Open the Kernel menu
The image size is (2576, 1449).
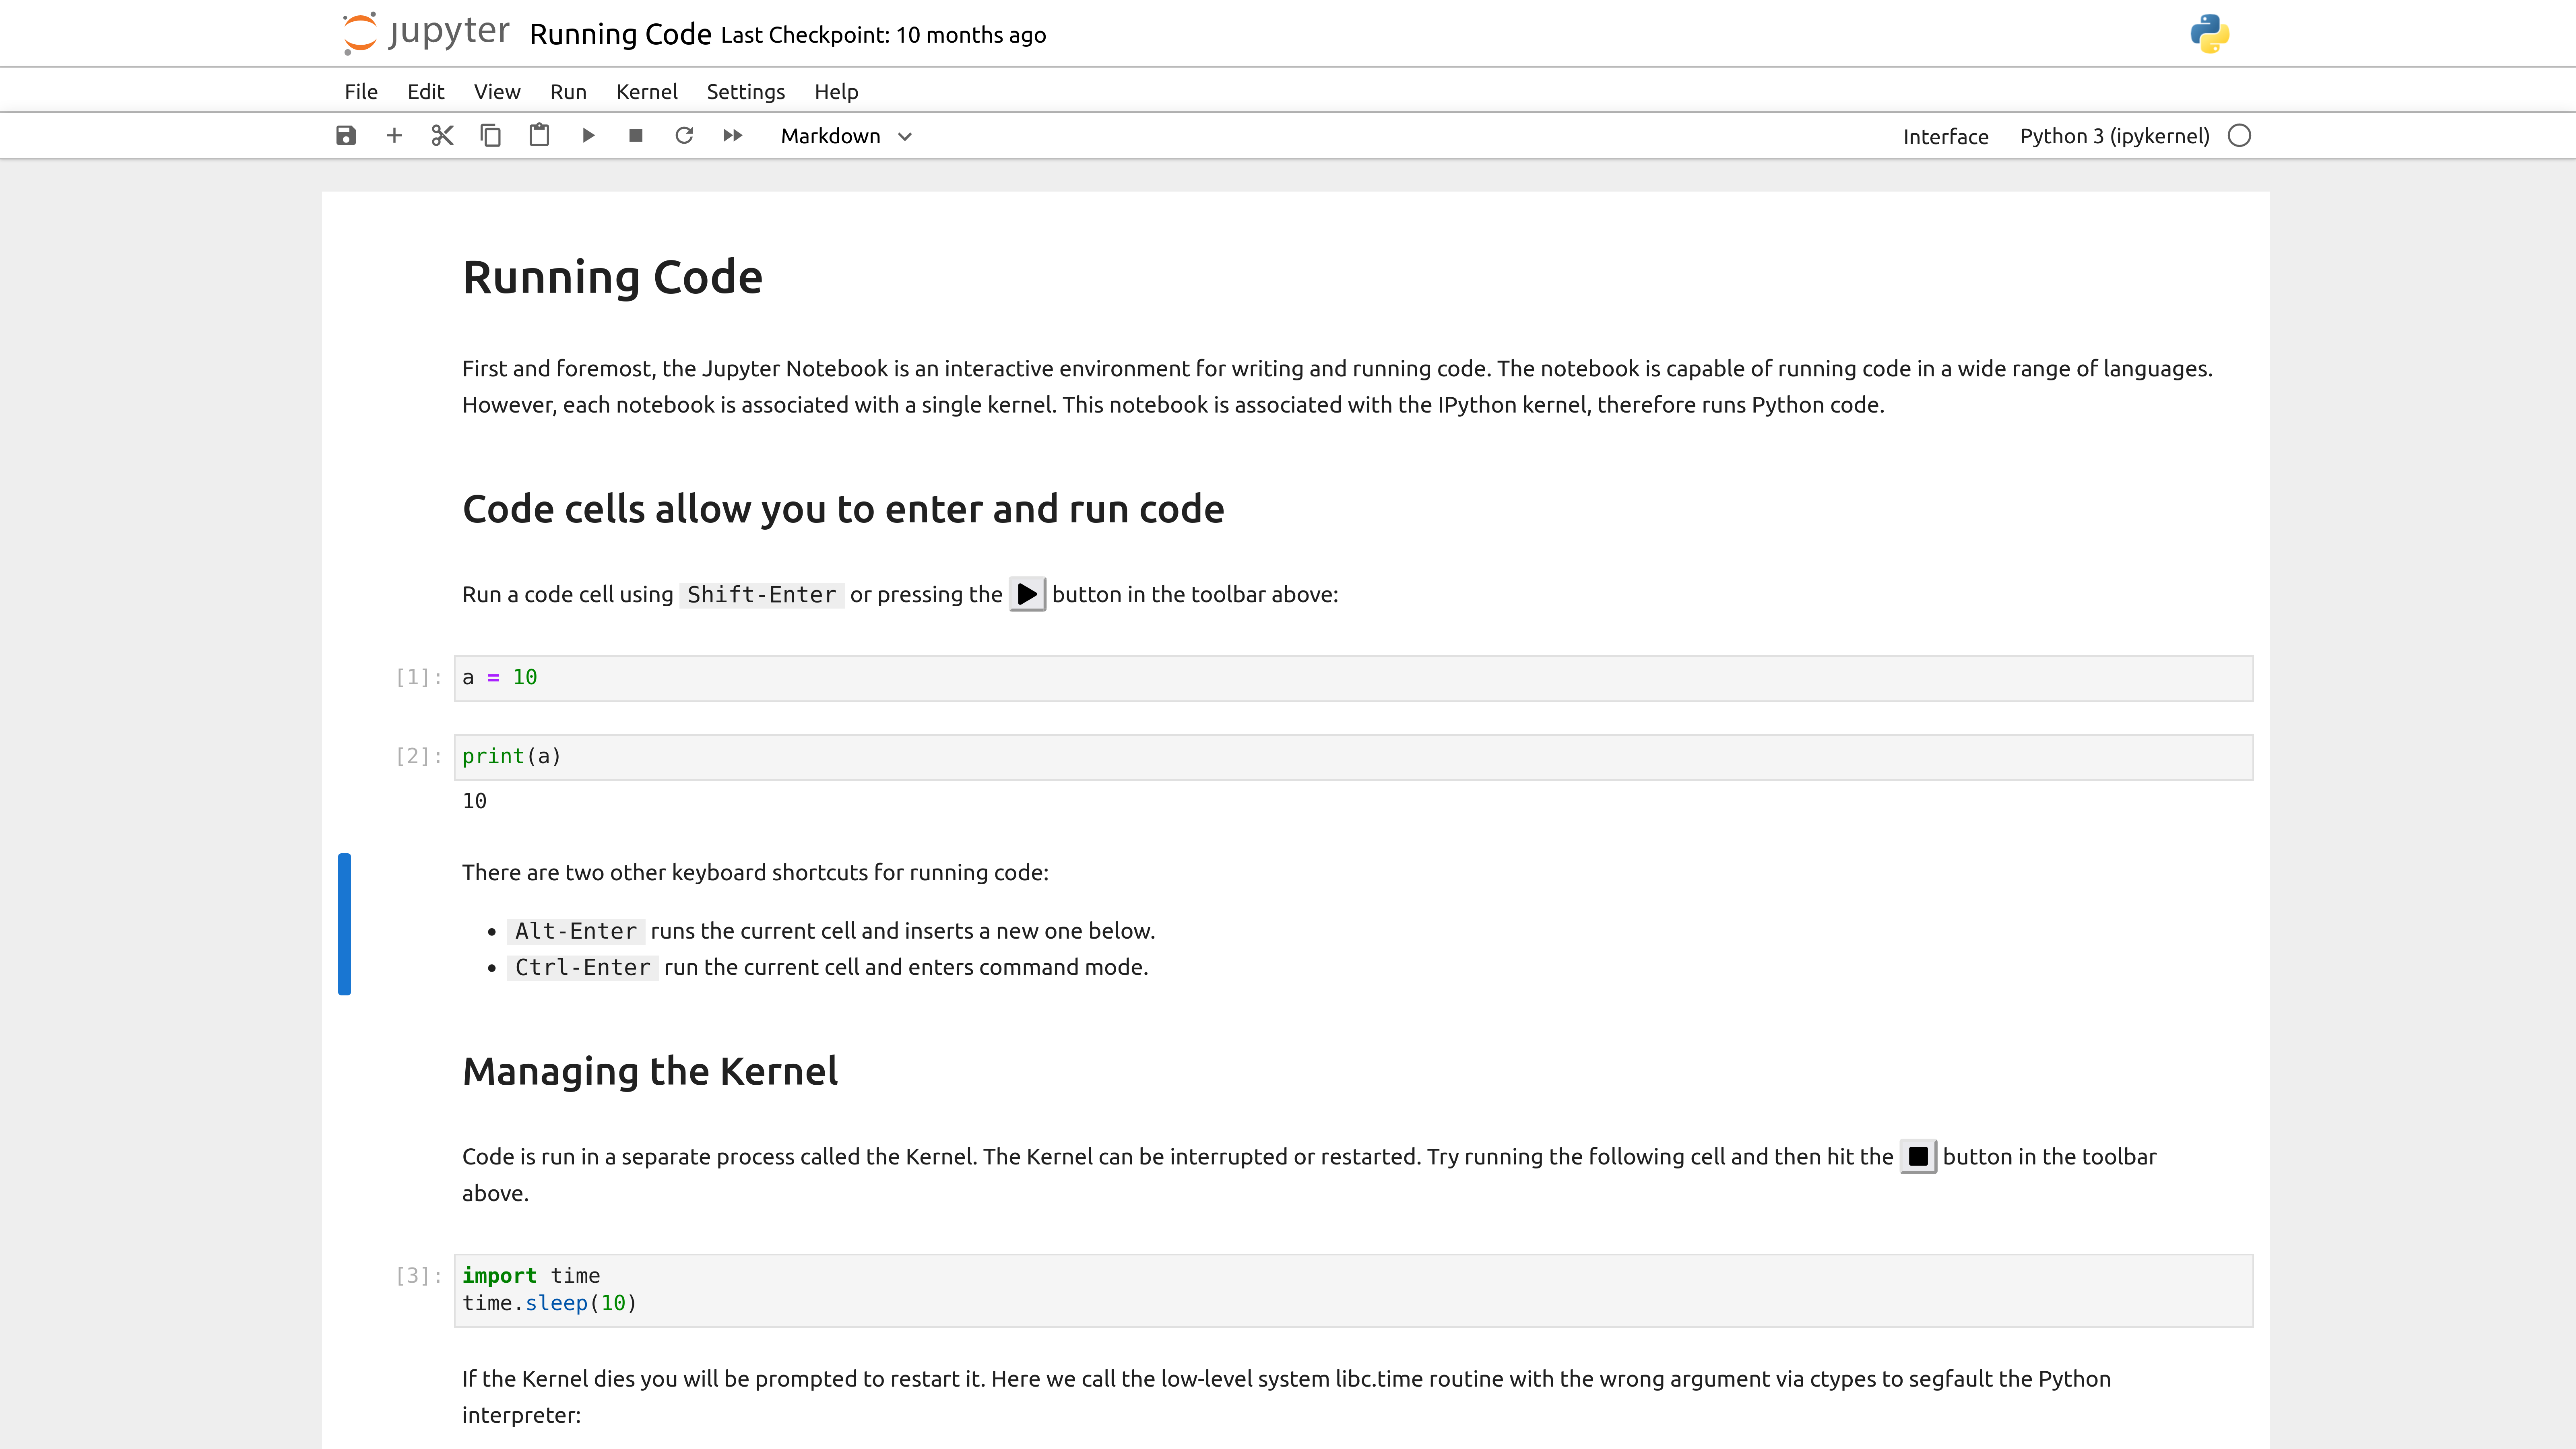point(646,90)
